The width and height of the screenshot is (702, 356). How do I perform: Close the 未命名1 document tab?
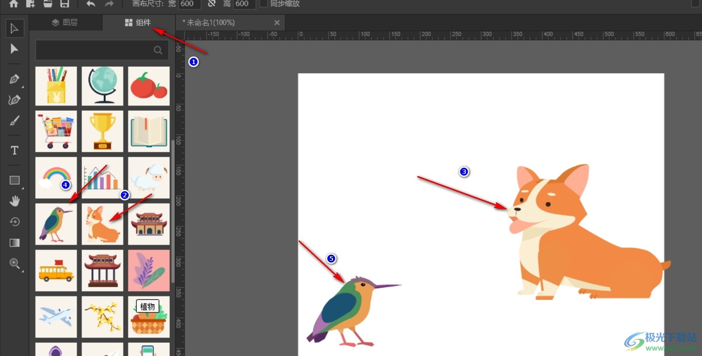(277, 22)
